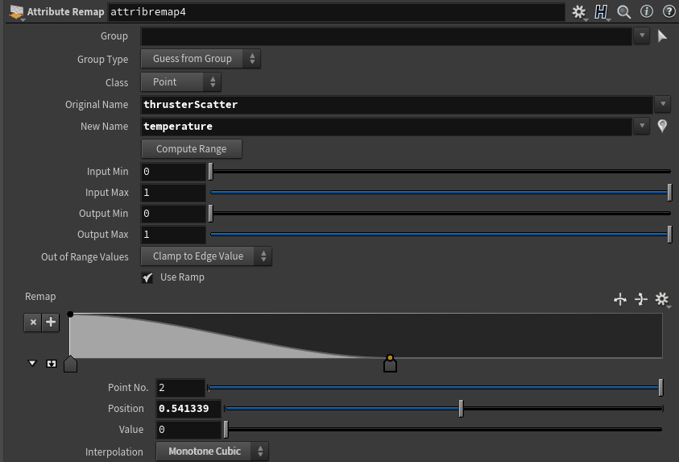Click the Output Min value field
Screen dimensions: 679x462
[x=173, y=213]
